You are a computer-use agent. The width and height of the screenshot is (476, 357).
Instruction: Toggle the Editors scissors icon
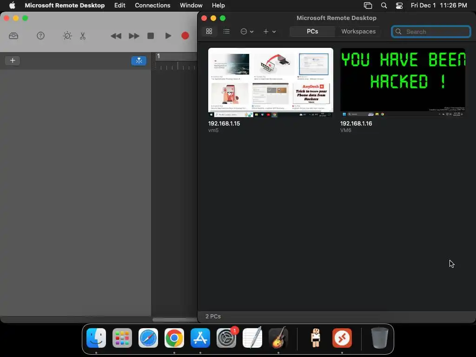pyautogui.click(x=83, y=36)
